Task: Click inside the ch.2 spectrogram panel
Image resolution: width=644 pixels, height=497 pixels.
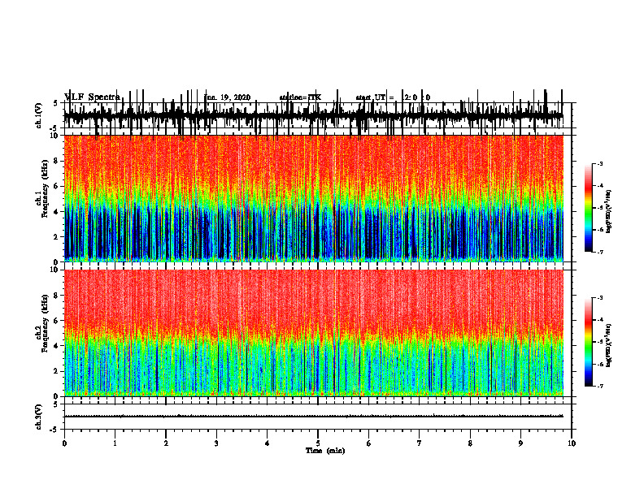Action: (313, 333)
